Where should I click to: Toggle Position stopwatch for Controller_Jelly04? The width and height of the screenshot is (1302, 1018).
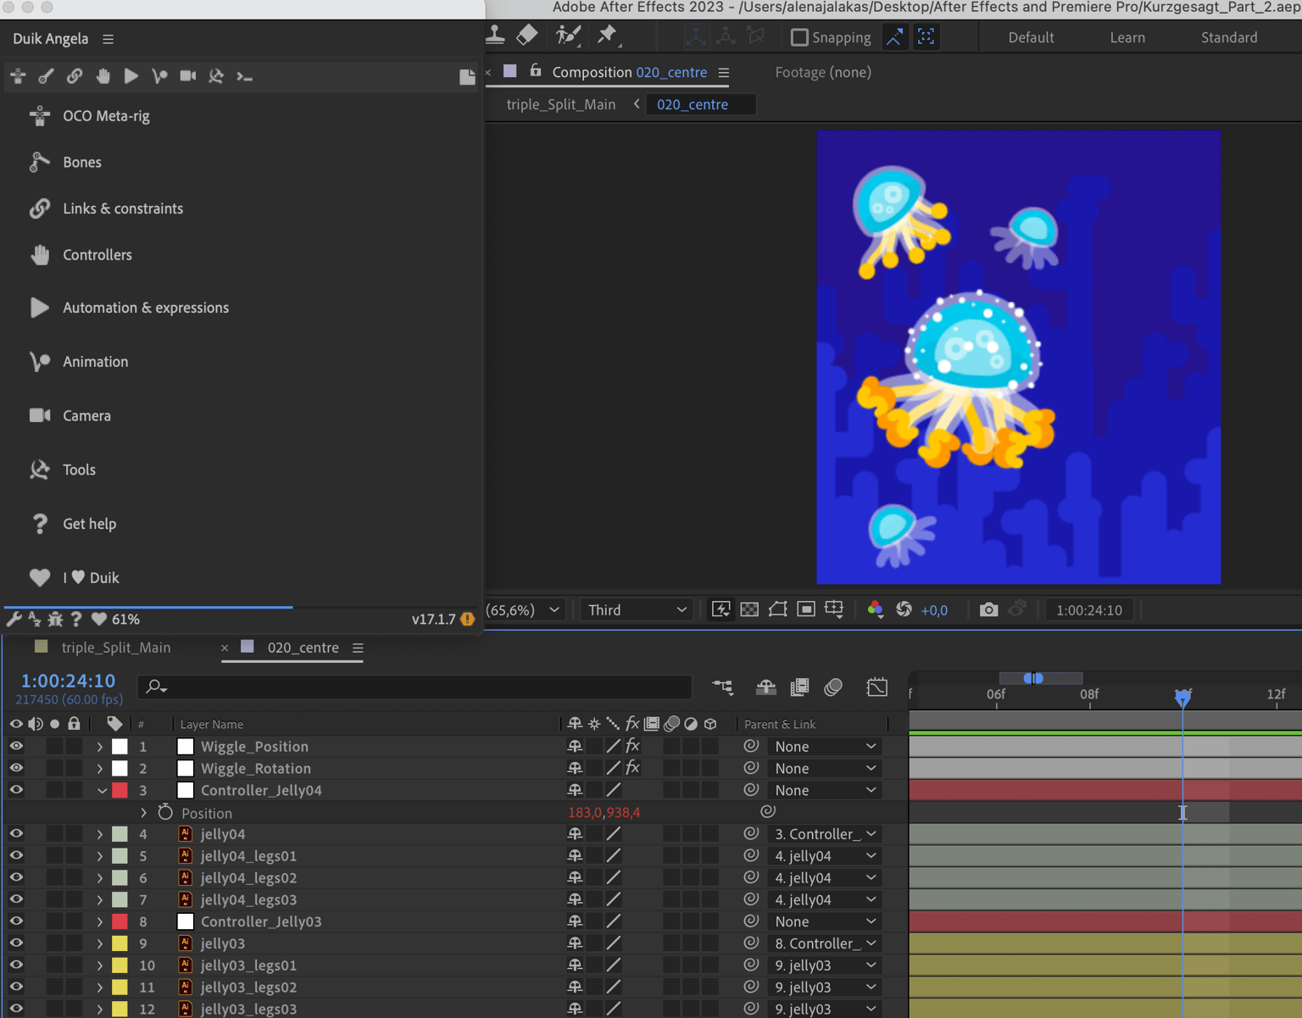tap(165, 812)
